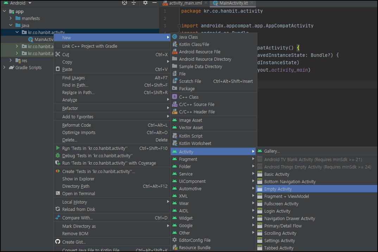Image resolution: width=378 pixels, height=252 pixels.
Task: Click the locate-file target icon in project toolbar
Action: click(x=124, y=3)
